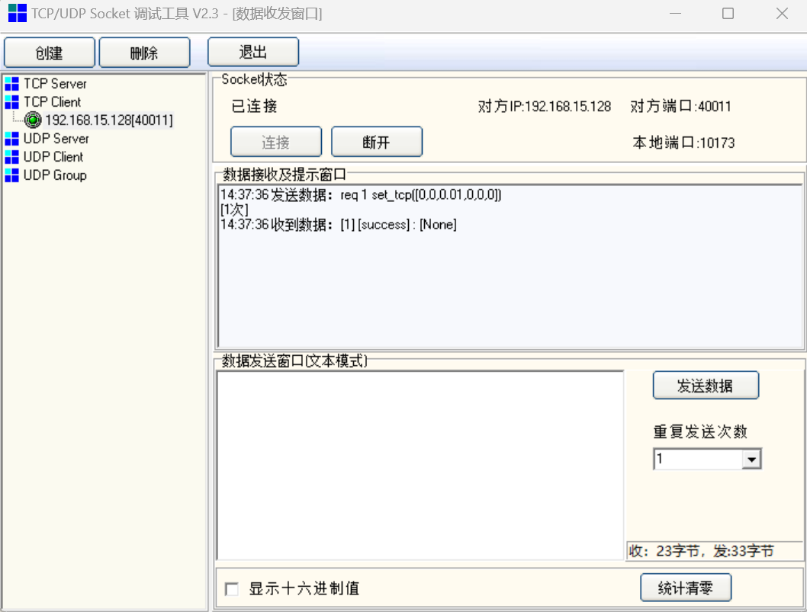This screenshot has width=807, height=612.
Task: Click the app icon in title bar
Action: [17, 14]
